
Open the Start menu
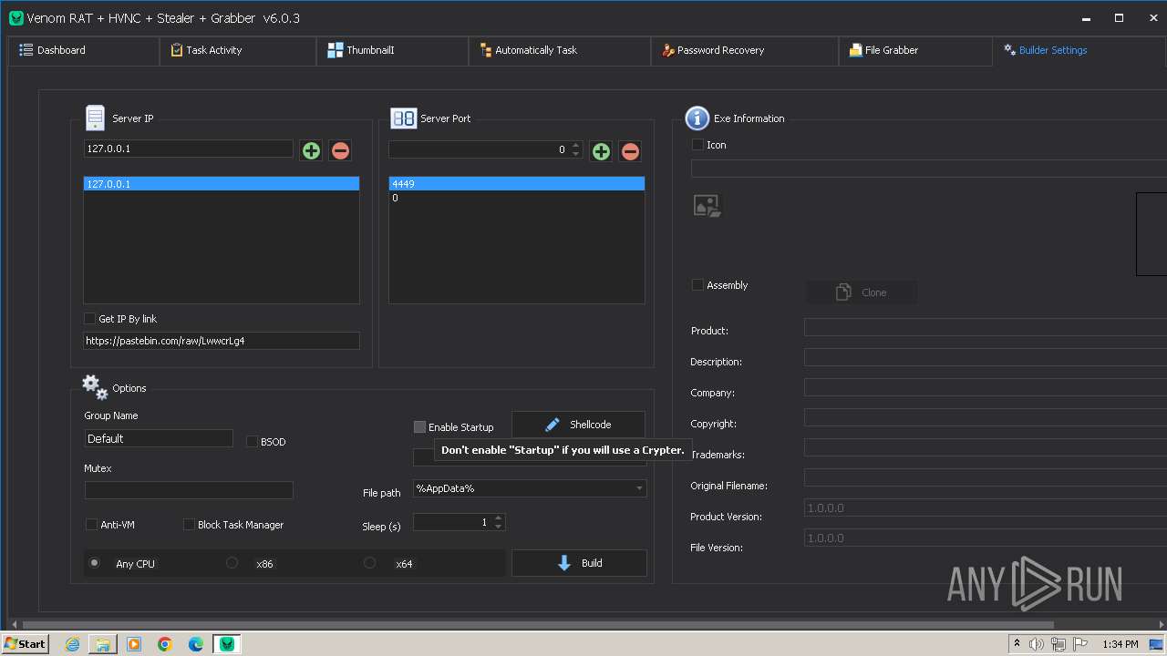[25, 644]
